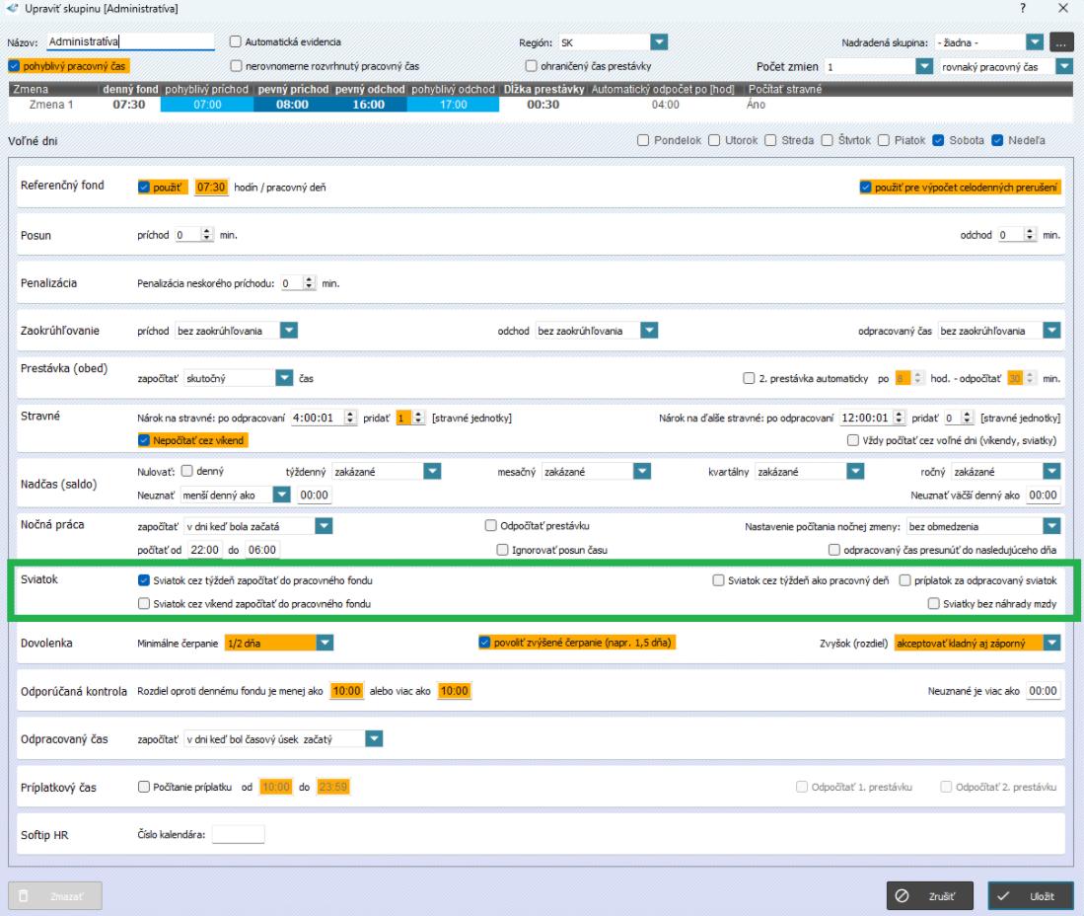Click the Uložiť save button
Screen dimensions: 1084x916
1030,895
